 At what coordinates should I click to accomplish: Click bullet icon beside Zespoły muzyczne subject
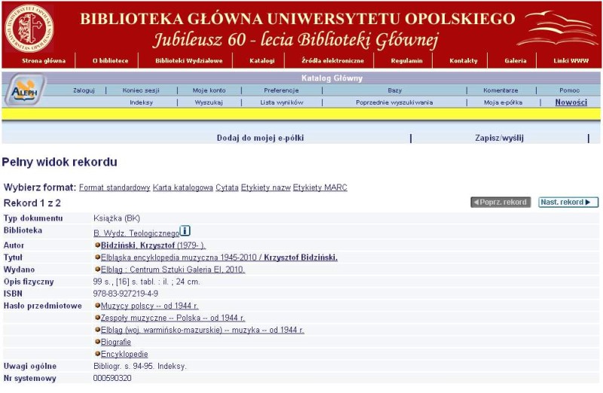click(97, 317)
